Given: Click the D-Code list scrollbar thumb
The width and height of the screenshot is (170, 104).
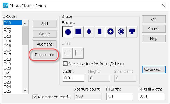Looking at the screenshot, I should coord(25,36).
